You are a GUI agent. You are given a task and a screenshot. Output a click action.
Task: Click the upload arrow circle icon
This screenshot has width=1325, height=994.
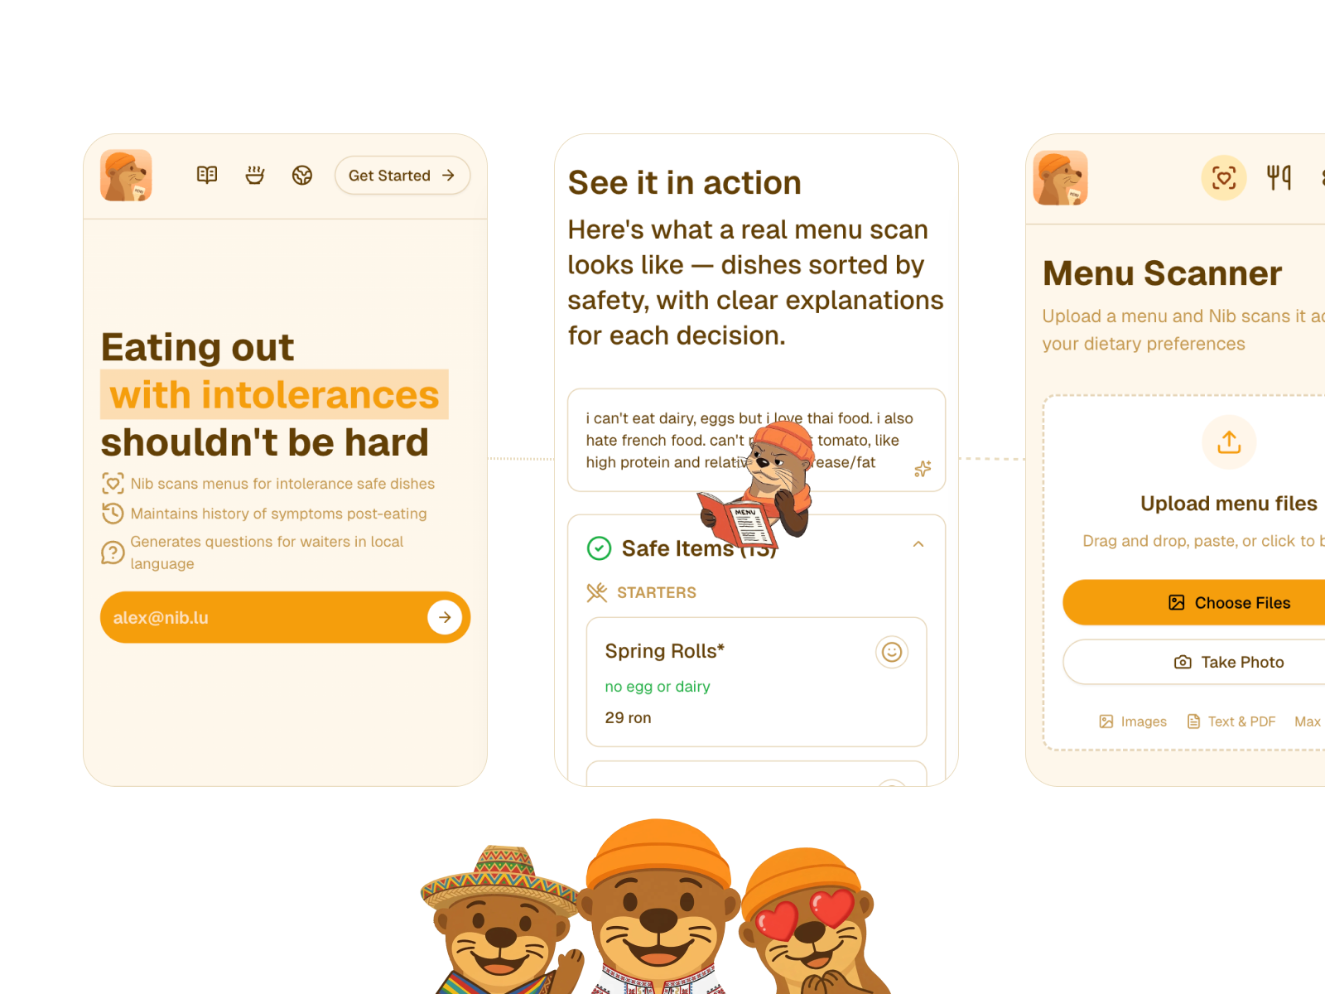pyautogui.click(x=1229, y=442)
